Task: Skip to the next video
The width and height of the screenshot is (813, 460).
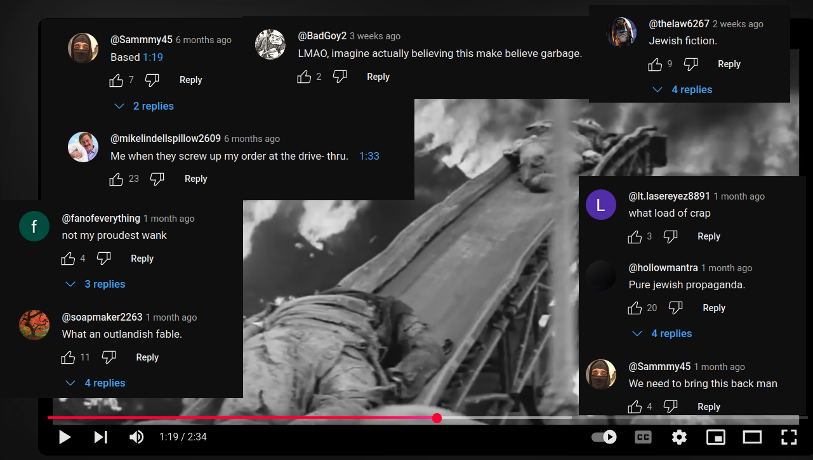Action: [101, 437]
